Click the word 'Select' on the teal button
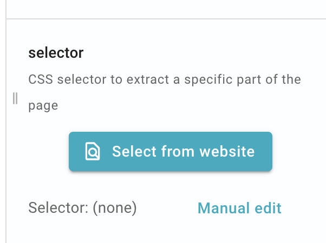Screen dimensions: 326x243 point(134,151)
